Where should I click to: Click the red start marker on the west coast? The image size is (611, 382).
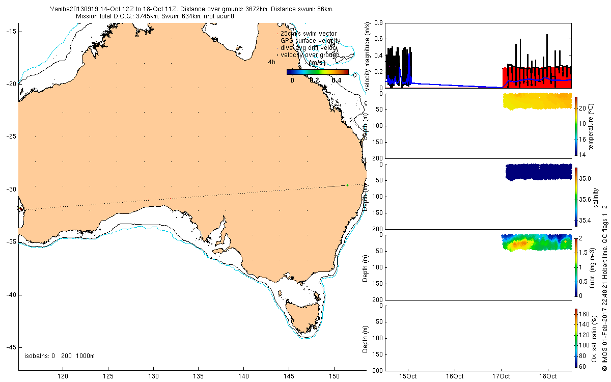[20, 208]
